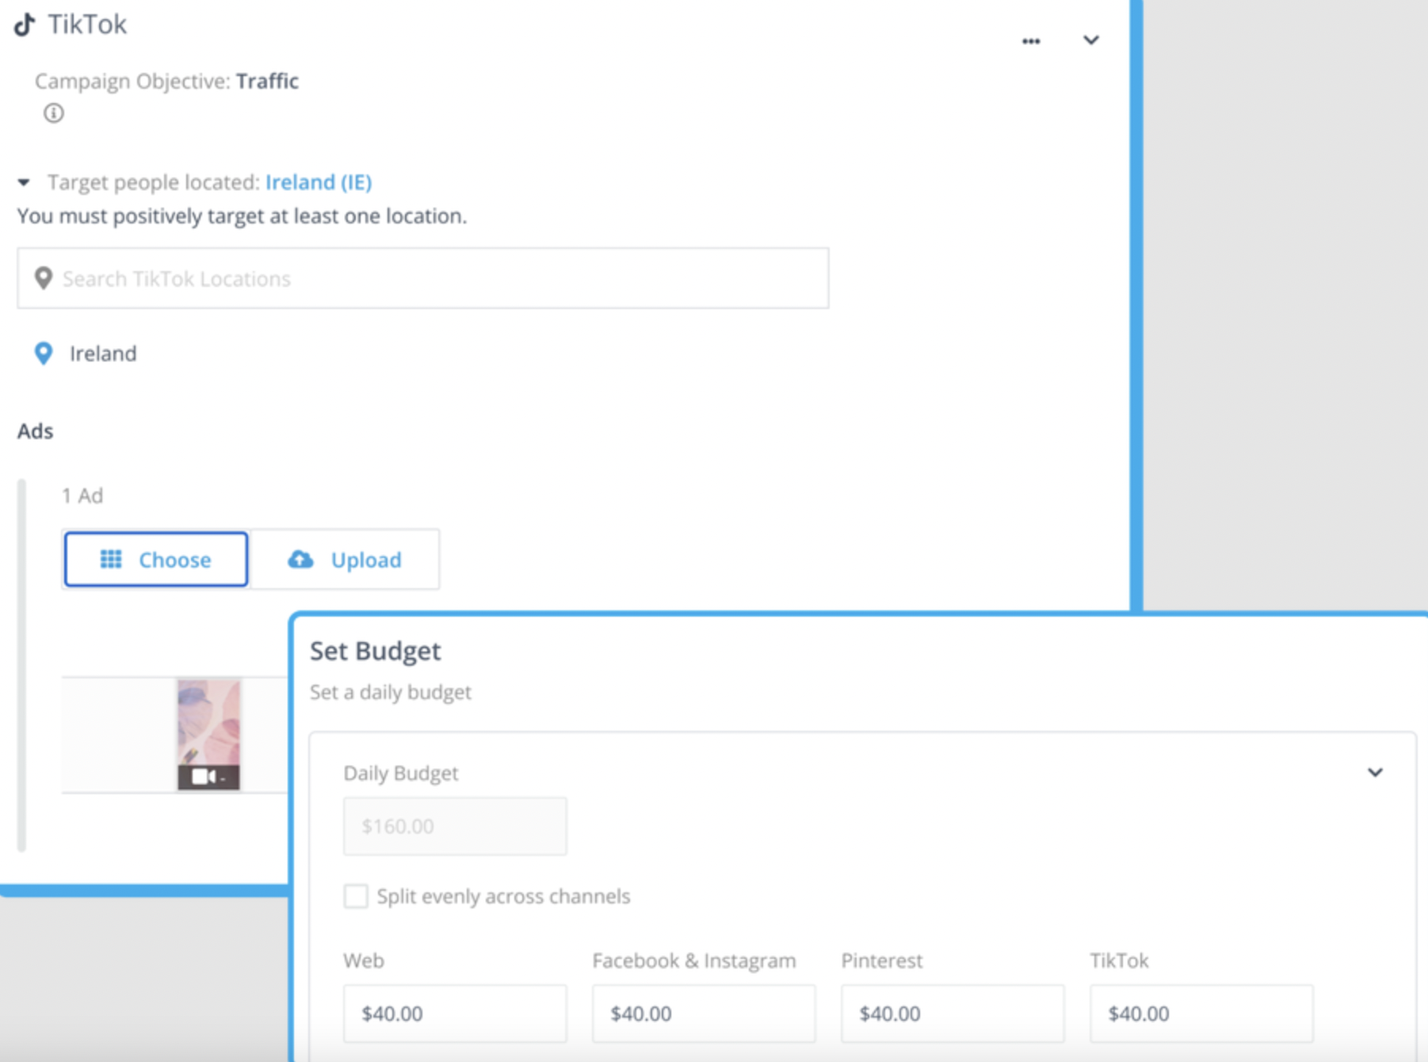The height and width of the screenshot is (1062, 1428).
Task: Click the cloud upload icon
Action: 300,560
